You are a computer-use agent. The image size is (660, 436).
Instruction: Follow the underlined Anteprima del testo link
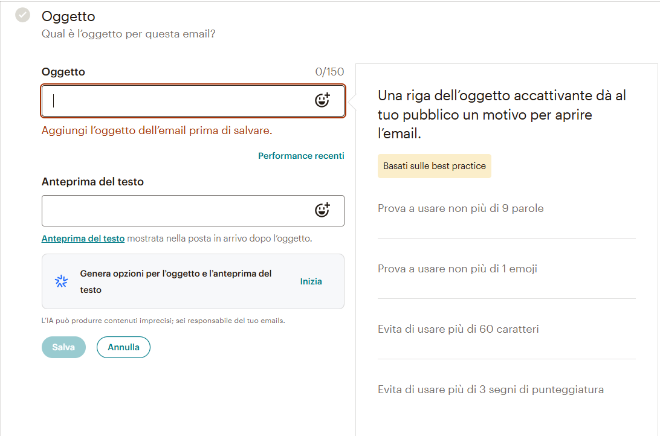pos(83,239)
